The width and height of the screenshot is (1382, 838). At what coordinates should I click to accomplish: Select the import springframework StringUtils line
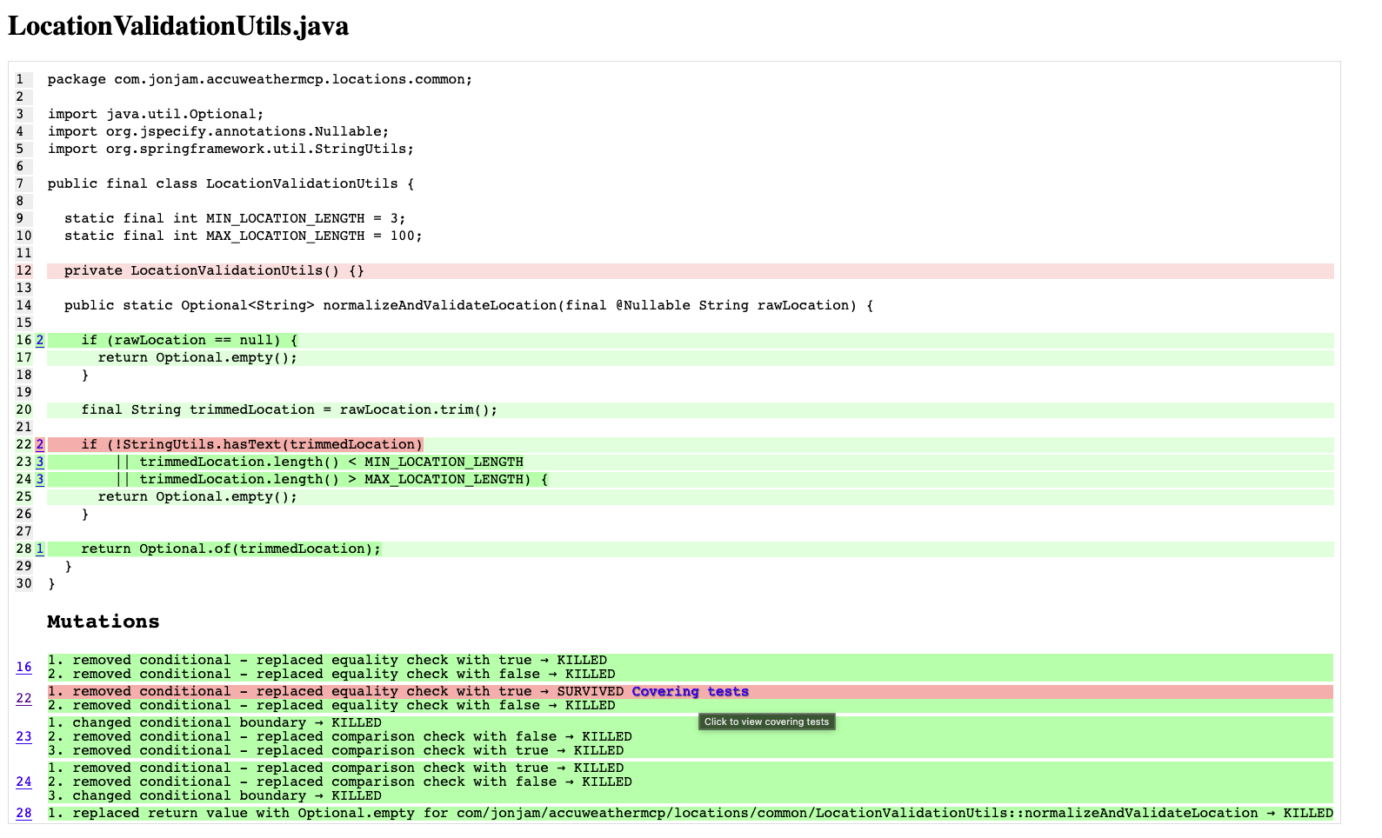click(230, 150)
